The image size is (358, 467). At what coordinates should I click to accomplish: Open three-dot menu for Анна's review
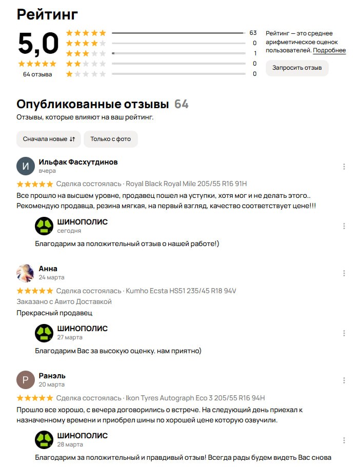click(344, 273)
